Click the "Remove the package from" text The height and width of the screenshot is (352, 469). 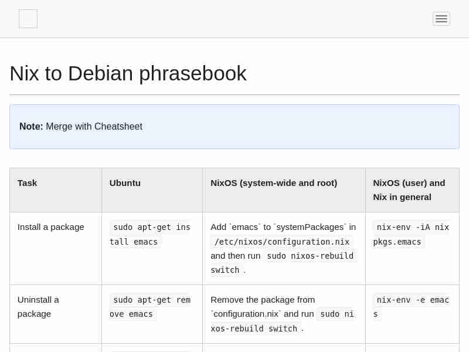point(263,300)
